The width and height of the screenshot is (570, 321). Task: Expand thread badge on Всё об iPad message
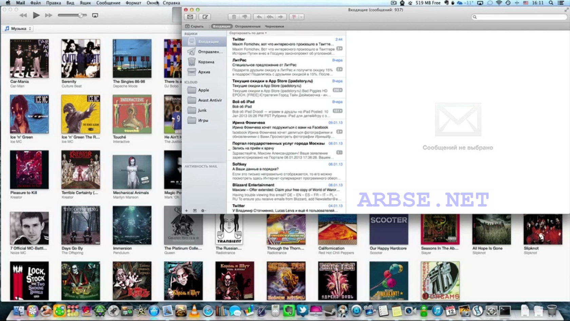coord(338,111)
